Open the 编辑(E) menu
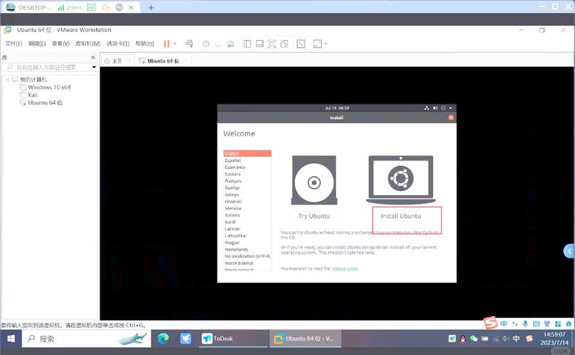The width and height of the screenshot is (575, 355). [37, 43]
